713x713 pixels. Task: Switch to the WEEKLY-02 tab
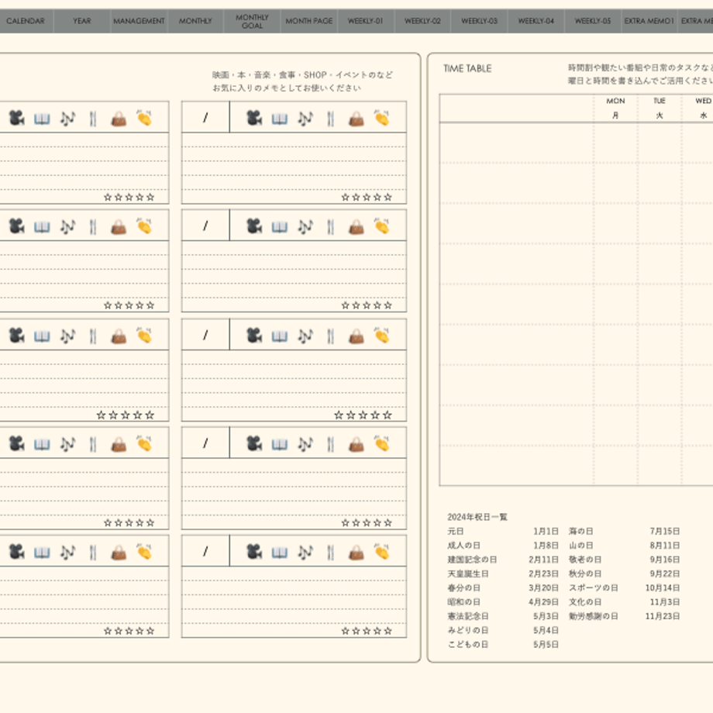[422, 21]
